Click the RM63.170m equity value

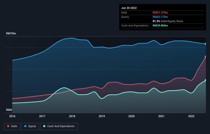(x=160, y=17)
